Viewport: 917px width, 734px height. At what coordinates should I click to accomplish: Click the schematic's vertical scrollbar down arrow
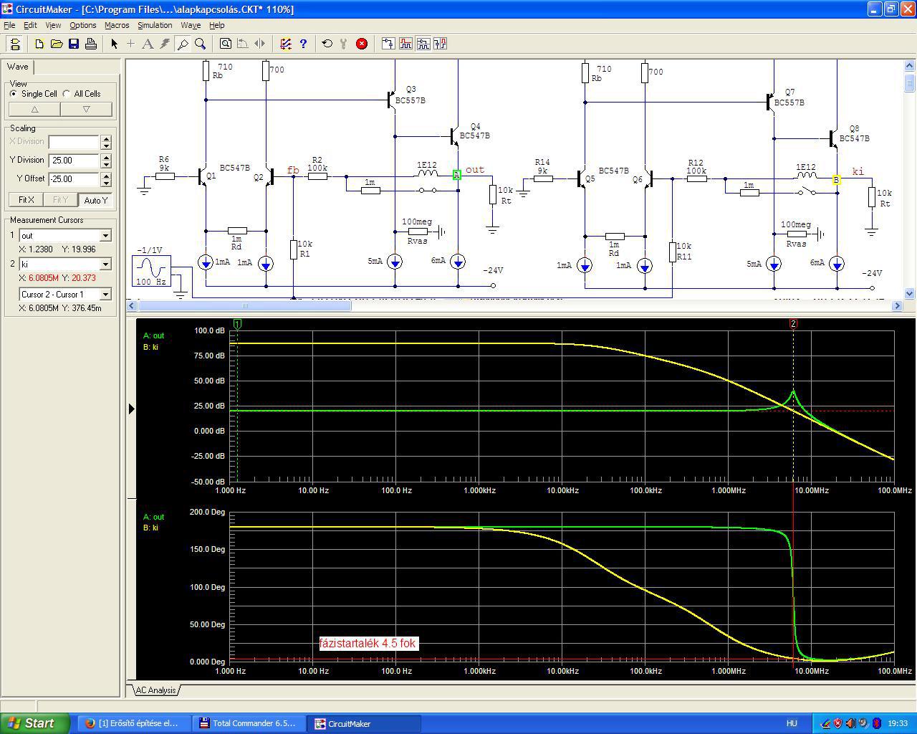coord(910,293)
